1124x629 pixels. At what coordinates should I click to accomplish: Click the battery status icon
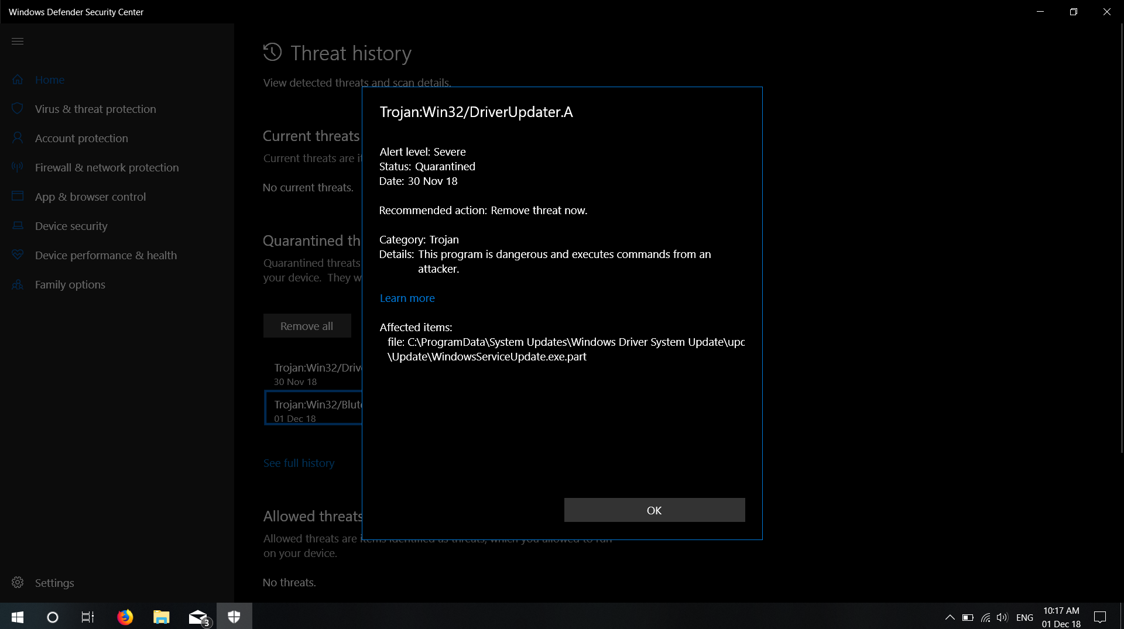tap(968, 617)
